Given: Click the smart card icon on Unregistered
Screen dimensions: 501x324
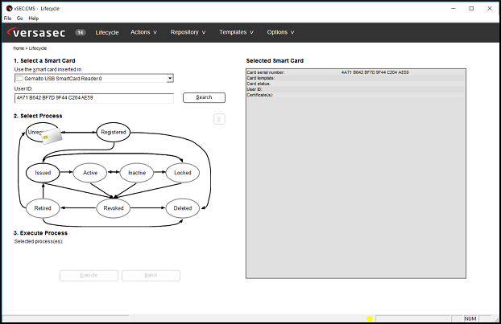Looking at the screenshot, I should (52, 136).
